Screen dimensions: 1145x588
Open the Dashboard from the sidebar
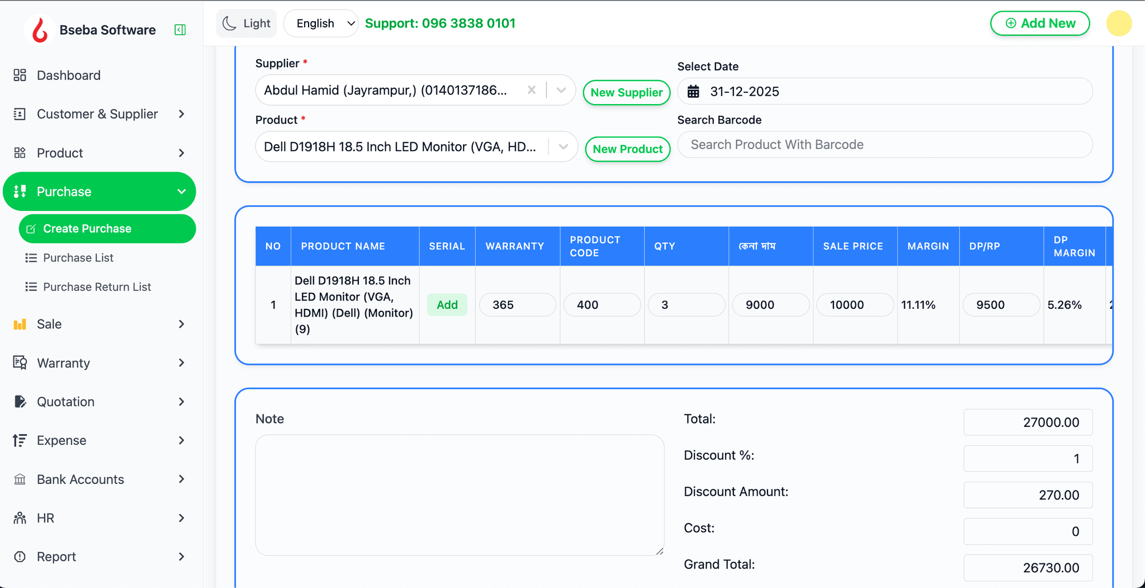click(x=68, y=75)
